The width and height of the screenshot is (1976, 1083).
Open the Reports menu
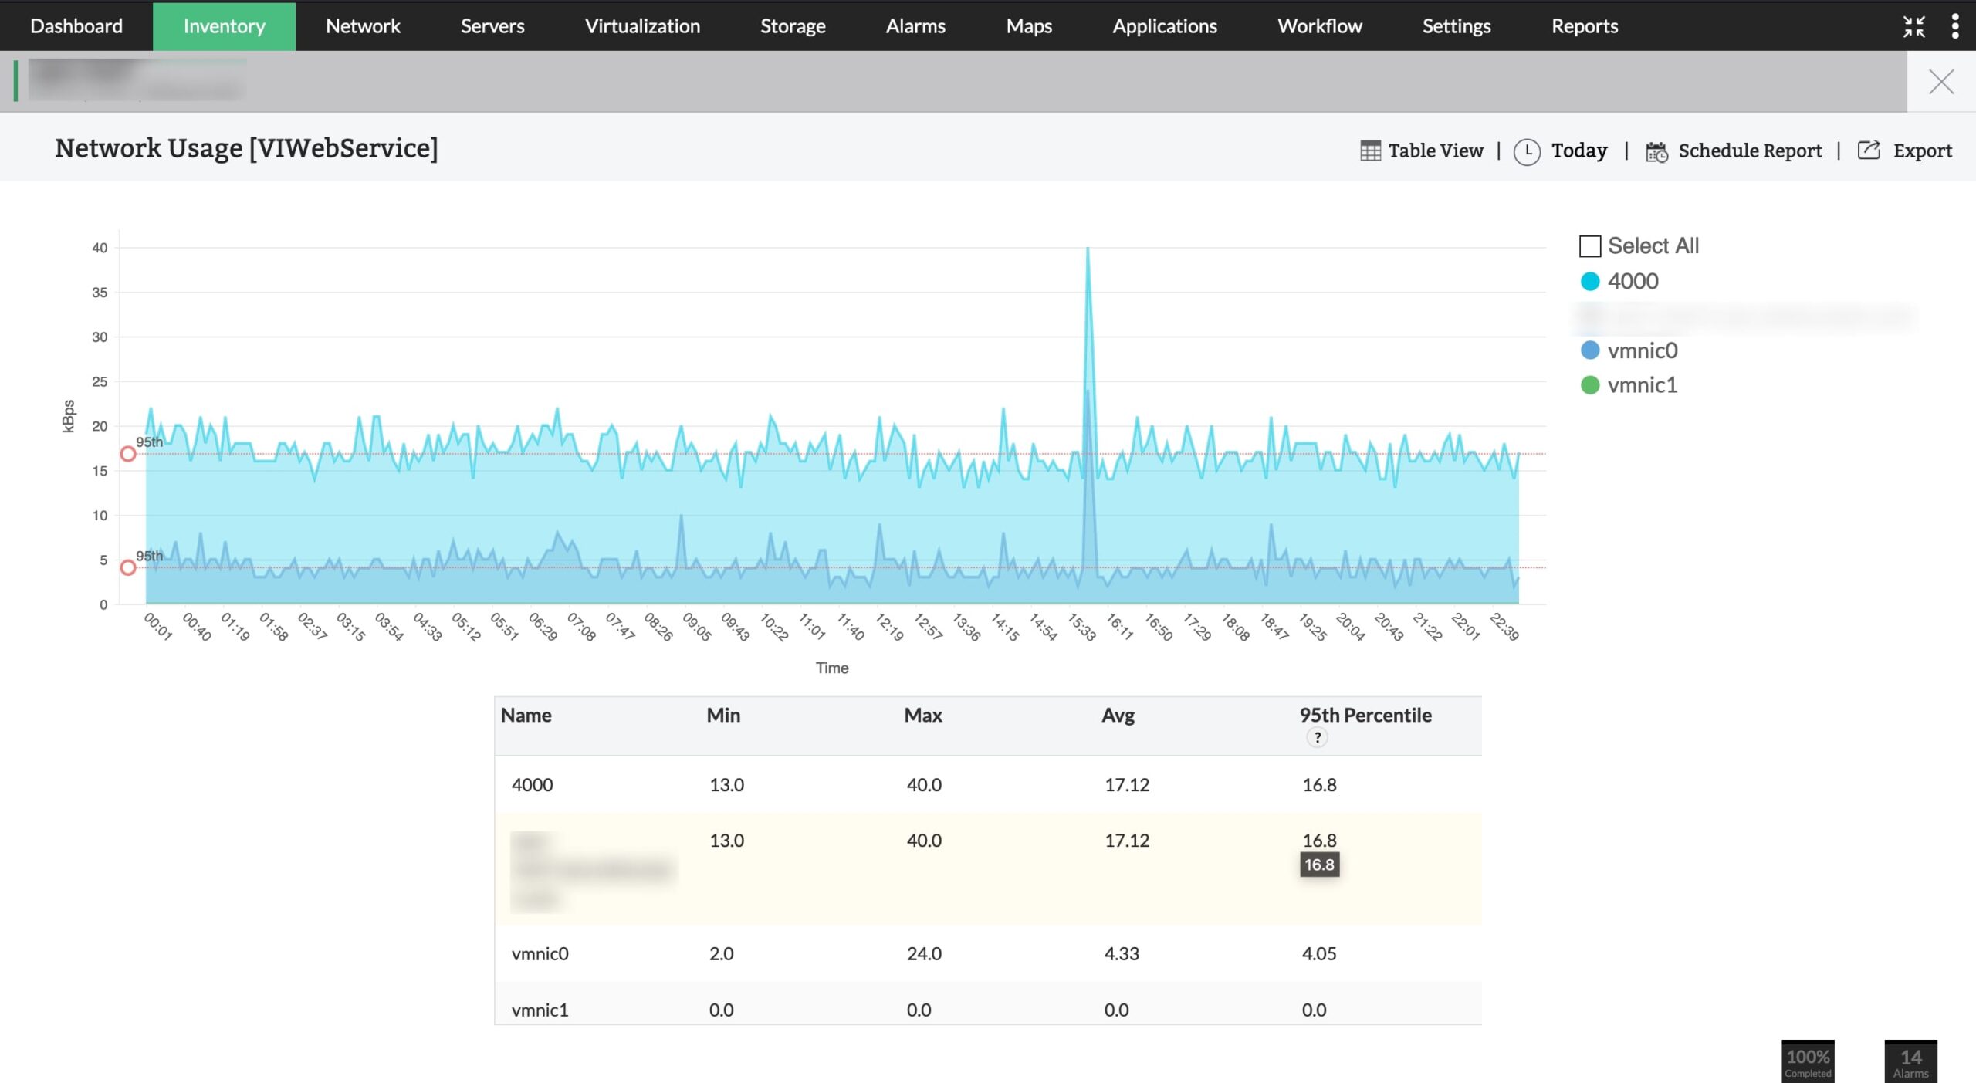[x=1585, y=25]
